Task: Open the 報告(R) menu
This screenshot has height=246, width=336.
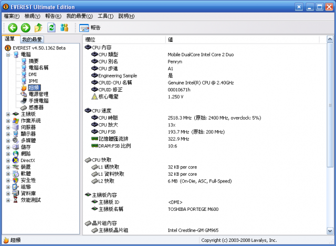Action: [x=53, y=16]
